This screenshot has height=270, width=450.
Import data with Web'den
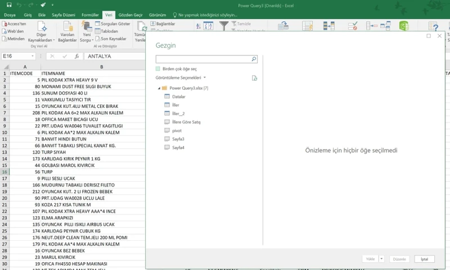click(13, 31)
